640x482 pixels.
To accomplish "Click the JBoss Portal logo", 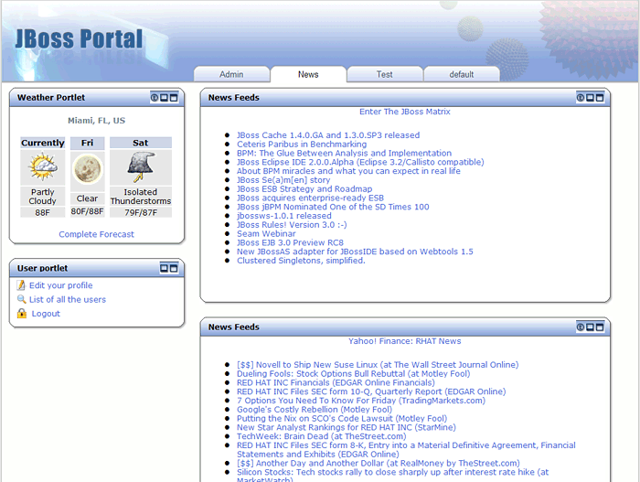I will [x=79, y=39].
